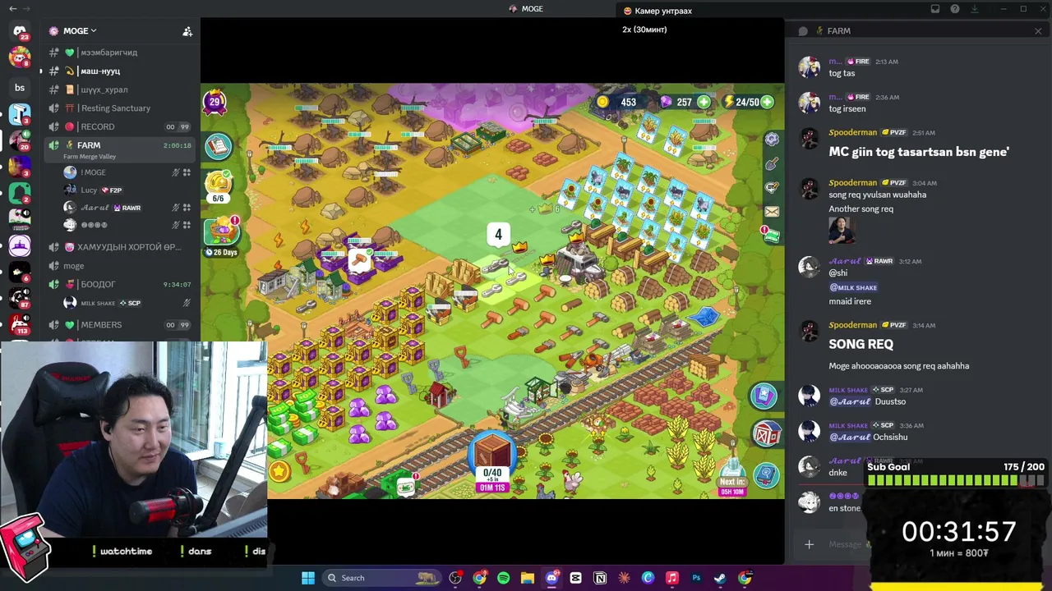Open the bs server icon
Viewport: 1052px width, 591px height.
pos(20,88)
